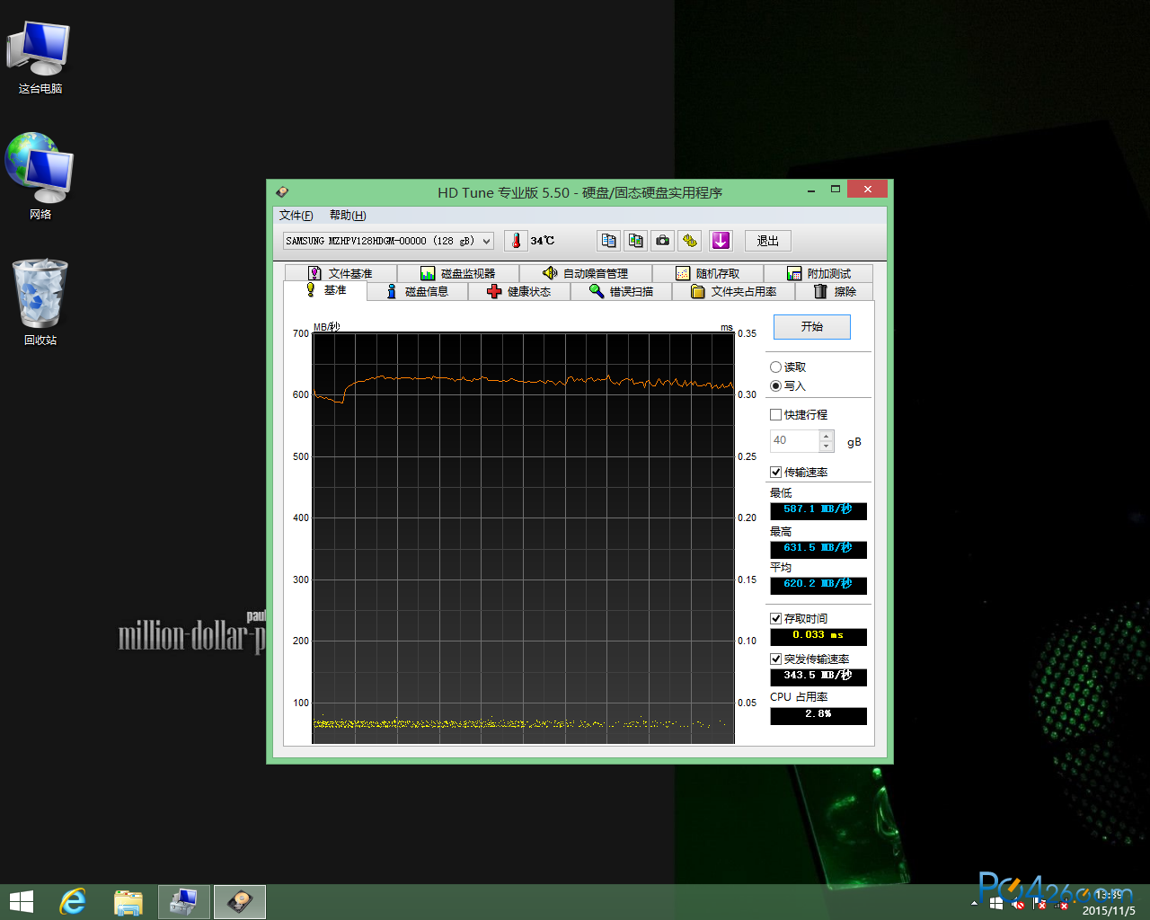Click the copy screenshot to clipboard icon

pos(636,241)
